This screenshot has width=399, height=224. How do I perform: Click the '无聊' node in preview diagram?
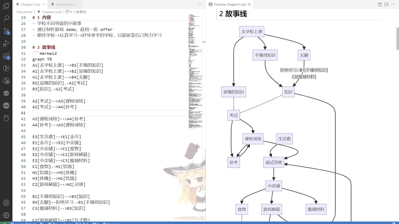(304, 55)
